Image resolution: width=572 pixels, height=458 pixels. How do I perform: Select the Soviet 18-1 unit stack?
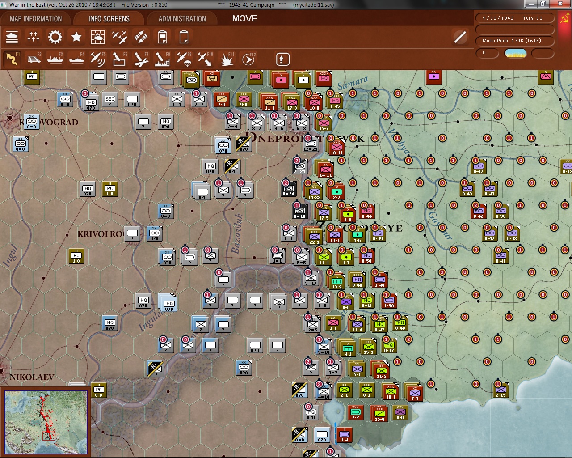click(391, 391)
